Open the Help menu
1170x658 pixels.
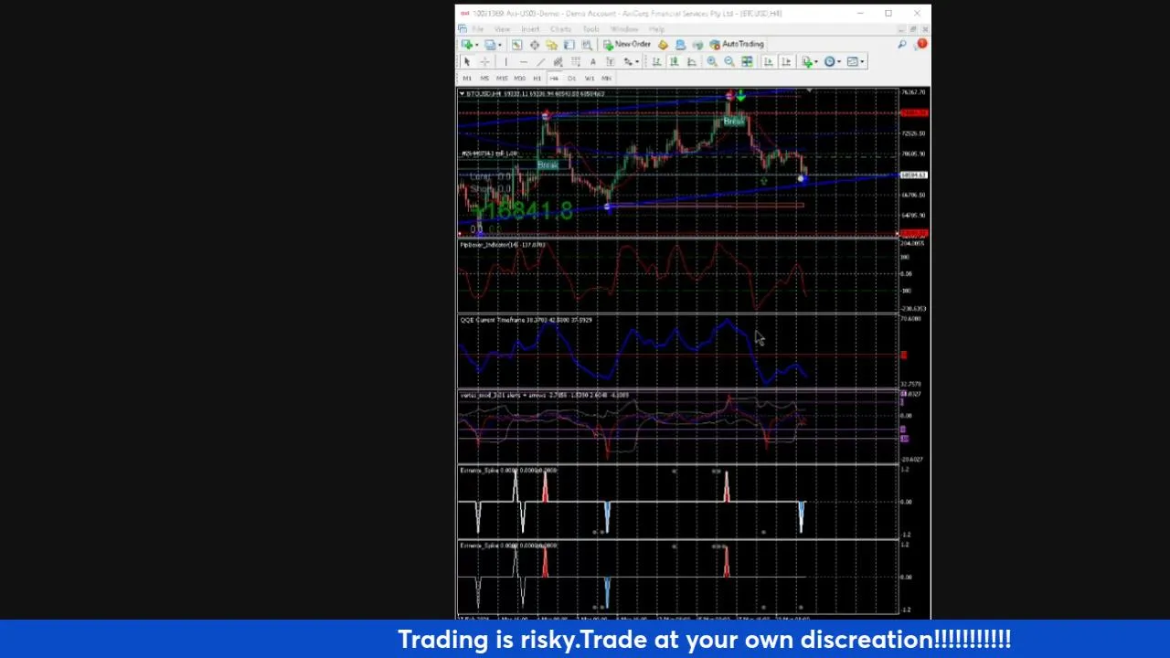tap(656, 29)
